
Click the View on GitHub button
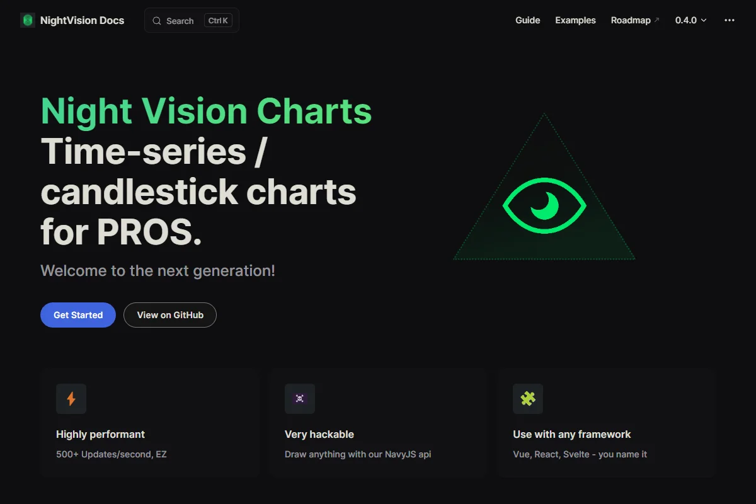[170, 315]
